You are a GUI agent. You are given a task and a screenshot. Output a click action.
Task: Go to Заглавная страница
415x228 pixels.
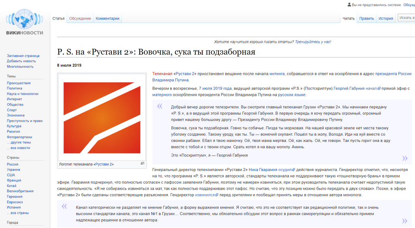[x=23, y=56]
